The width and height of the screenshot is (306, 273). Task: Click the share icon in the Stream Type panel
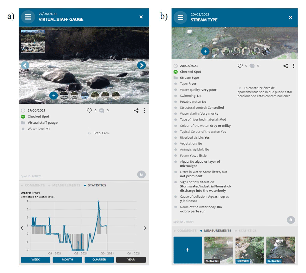[286, 66]
